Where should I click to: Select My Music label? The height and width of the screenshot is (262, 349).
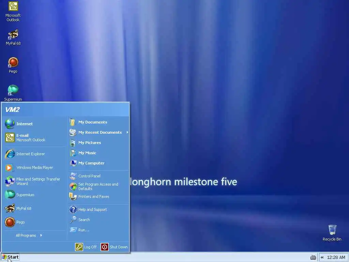87,153
